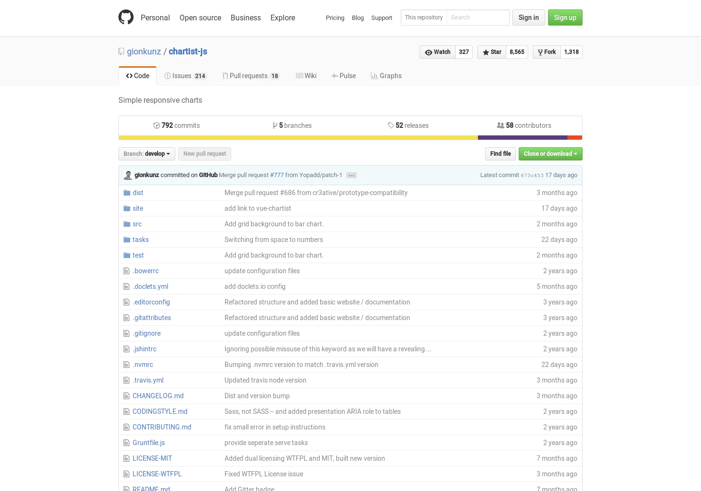The width and height of the screenshot is (701, 491).
Task: Open the latest commit hash 673c453
Action: [x=532, y=175]
